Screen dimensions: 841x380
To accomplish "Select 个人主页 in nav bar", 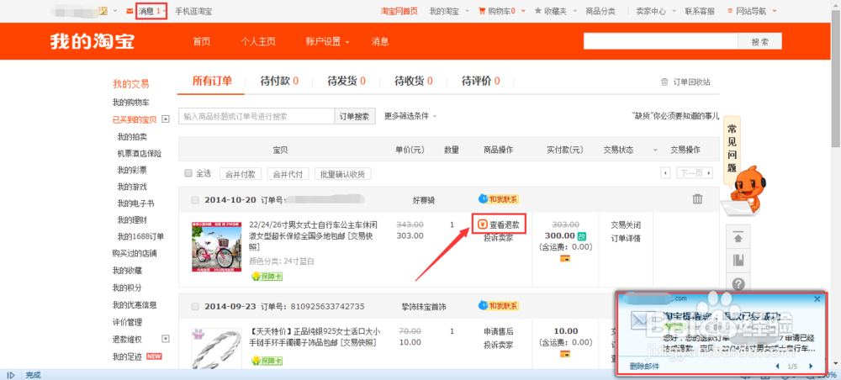I will 258,42.
